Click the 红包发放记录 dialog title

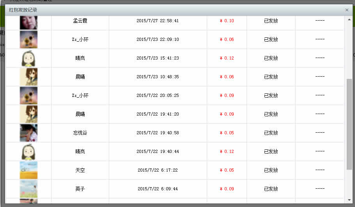click(x=23, y=10)
